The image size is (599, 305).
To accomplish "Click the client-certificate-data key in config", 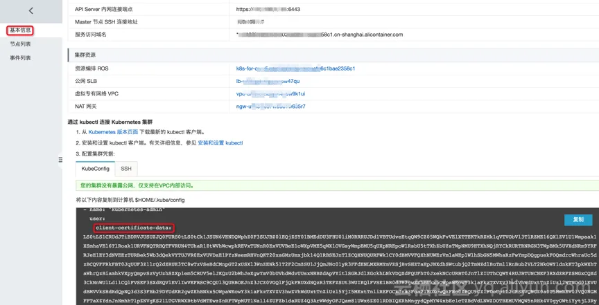I will click(134, 228).
